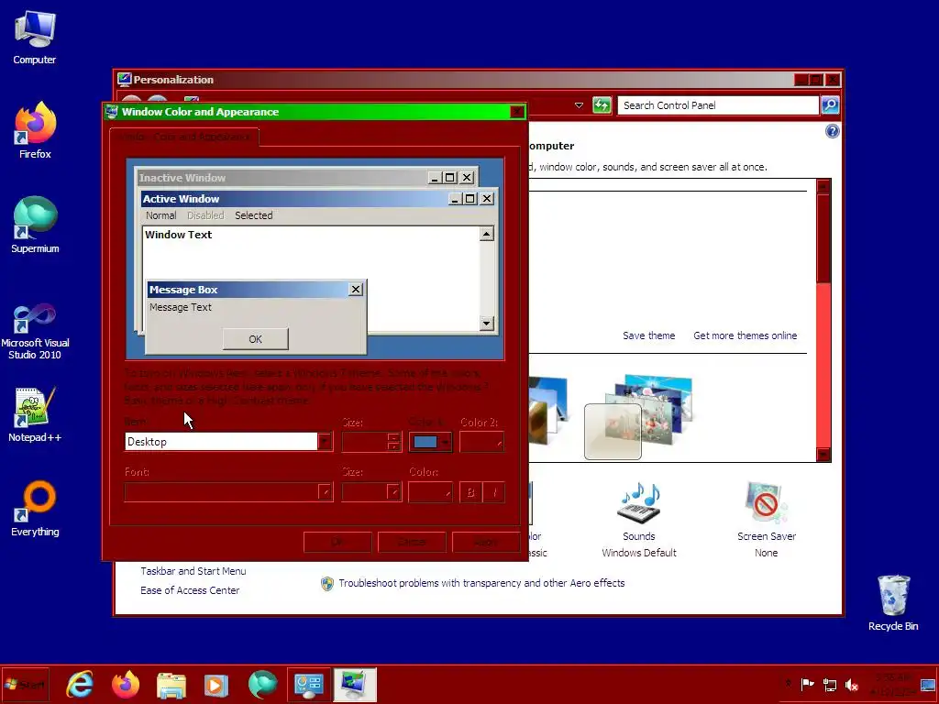This screenshot has height=704, width=939.
Task: Click the Show desktop tray button
Action: tap(928, 685)
